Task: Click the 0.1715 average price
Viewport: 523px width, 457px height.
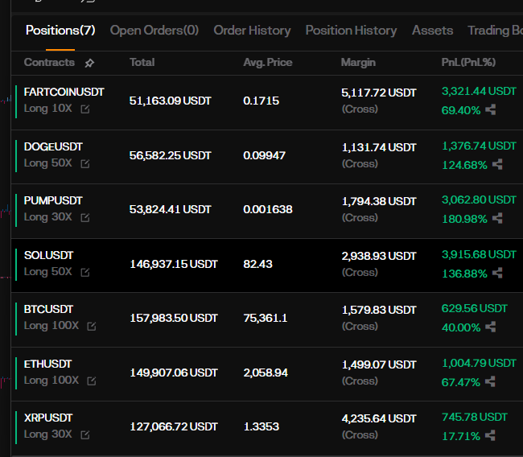Action: pyautogui.click(x=261, y=101)
